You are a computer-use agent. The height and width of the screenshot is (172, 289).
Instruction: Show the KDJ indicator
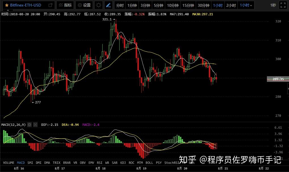coord(123,163)
